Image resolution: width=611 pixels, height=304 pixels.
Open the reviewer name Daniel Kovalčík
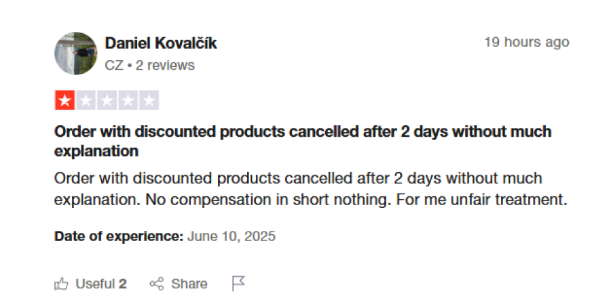coord(161,43)
